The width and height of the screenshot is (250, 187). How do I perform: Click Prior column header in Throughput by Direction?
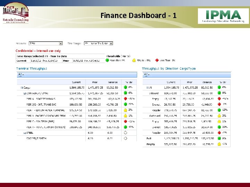[x=190, y=82]
